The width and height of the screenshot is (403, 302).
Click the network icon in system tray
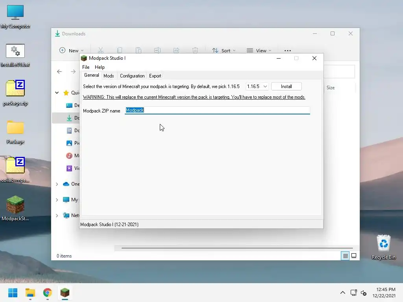[354, 293]
